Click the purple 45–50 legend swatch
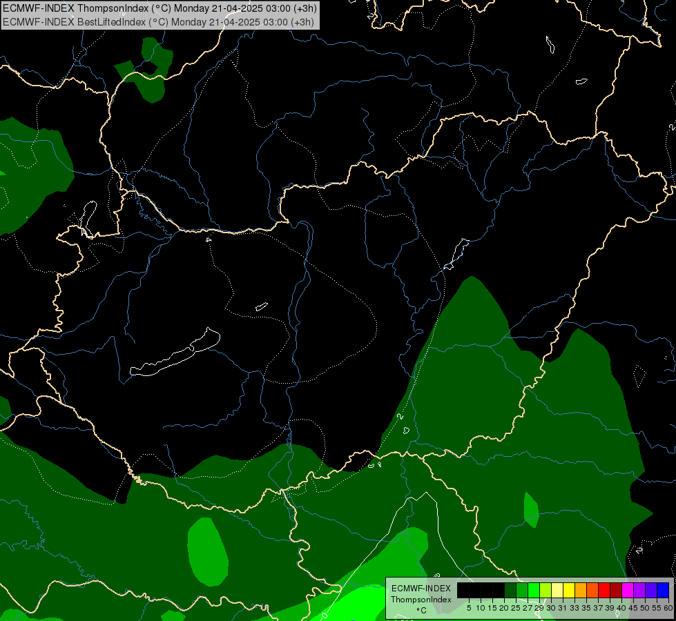676x621 pixels. pyautogui.click(x=639, y=591)
